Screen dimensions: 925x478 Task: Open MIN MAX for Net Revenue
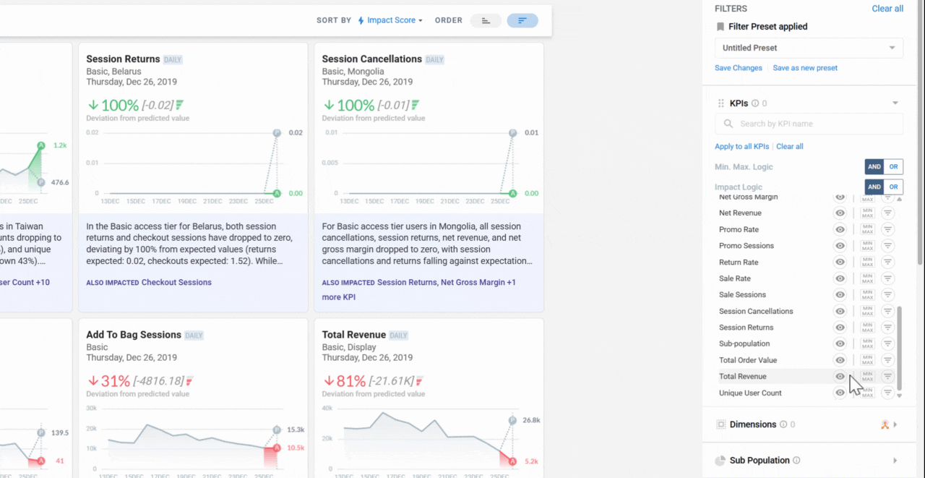tap(868, 213)
